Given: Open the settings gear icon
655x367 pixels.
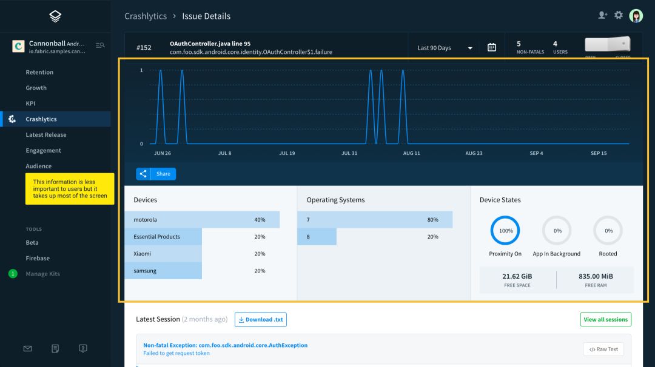Looking at the screenshot, I should point(619,15).
